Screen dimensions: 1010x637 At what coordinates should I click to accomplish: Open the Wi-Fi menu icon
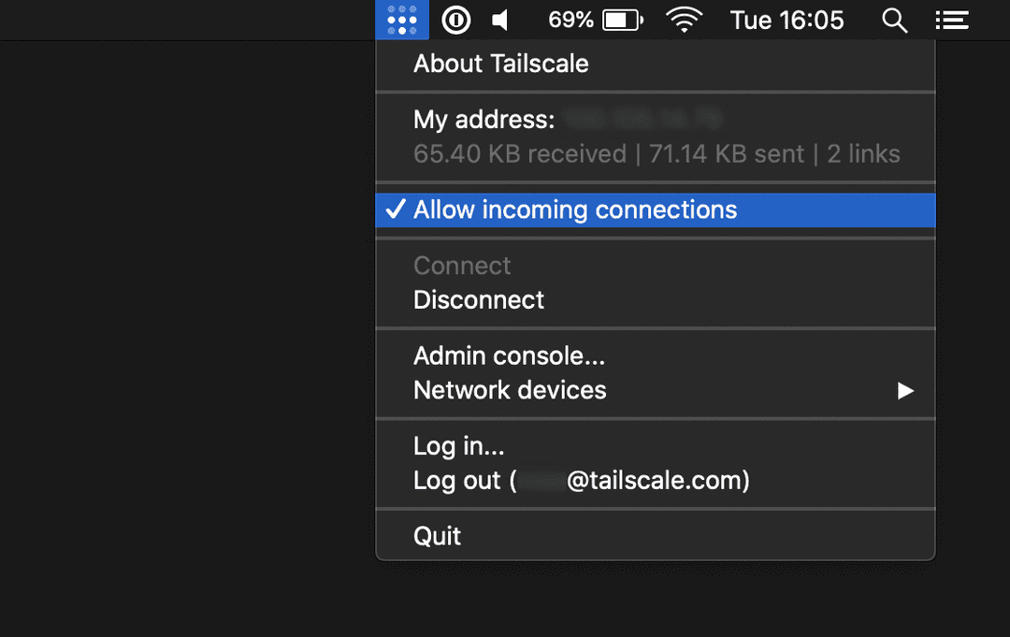click(x=685, y=20)
